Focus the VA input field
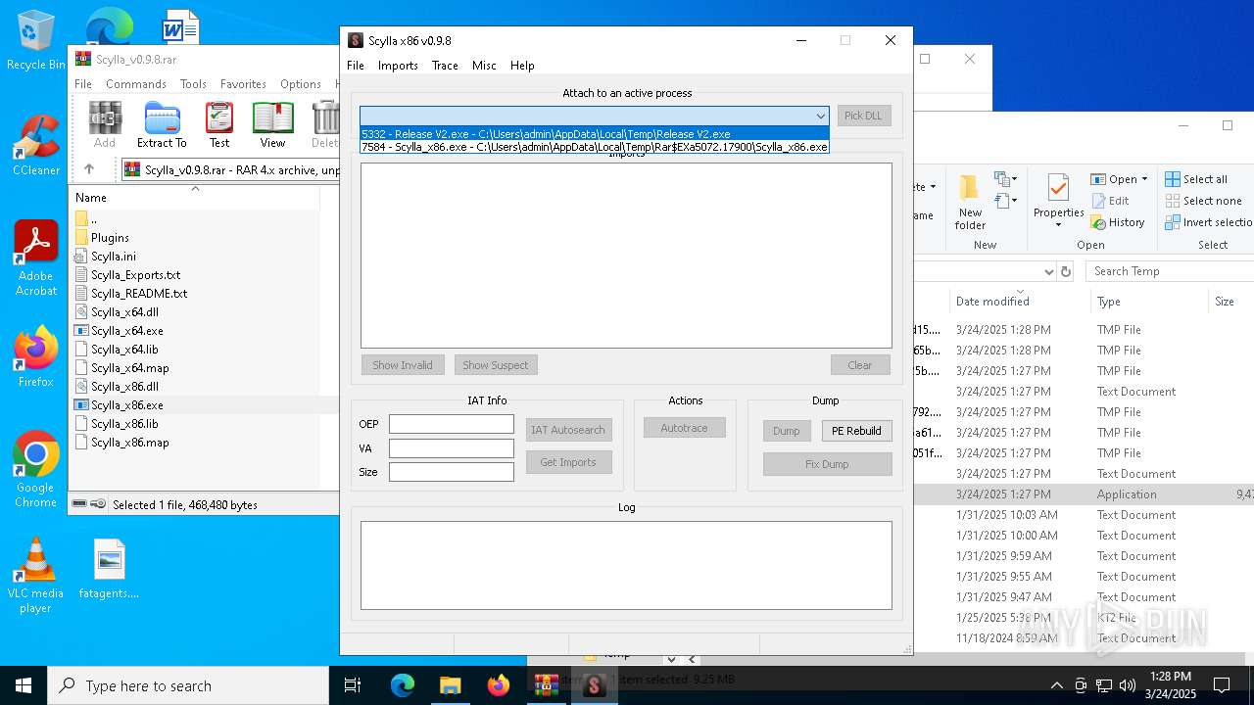 coord(451,448)
